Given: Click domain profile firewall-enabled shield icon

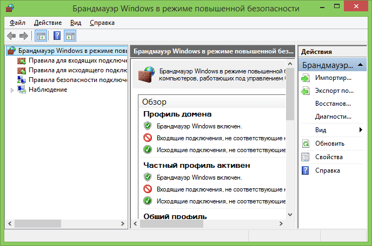Looking at the screenshot, I should (148, 126).
